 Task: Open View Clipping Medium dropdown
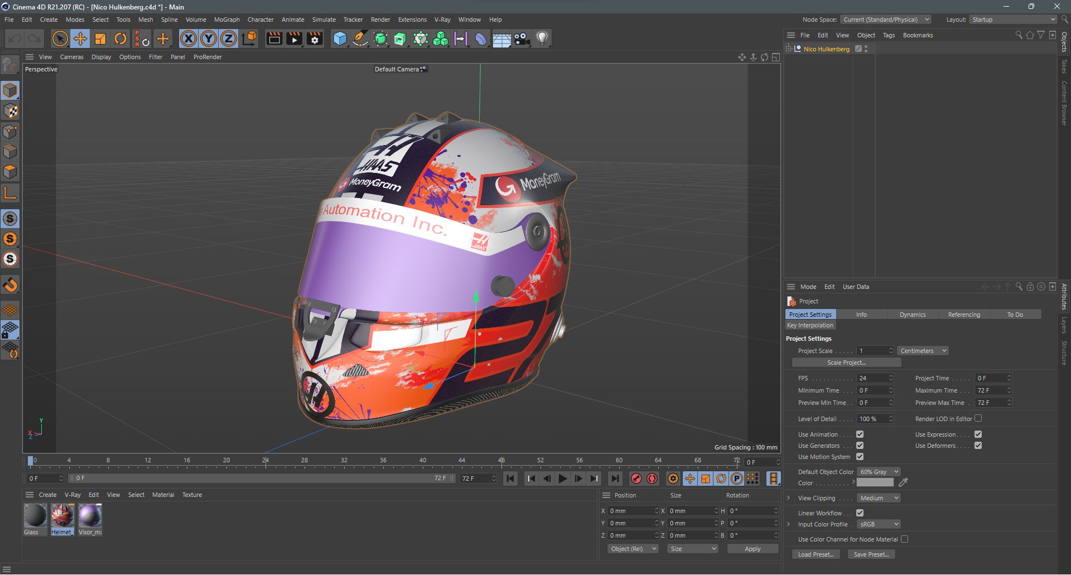click(x=879, y=498)
